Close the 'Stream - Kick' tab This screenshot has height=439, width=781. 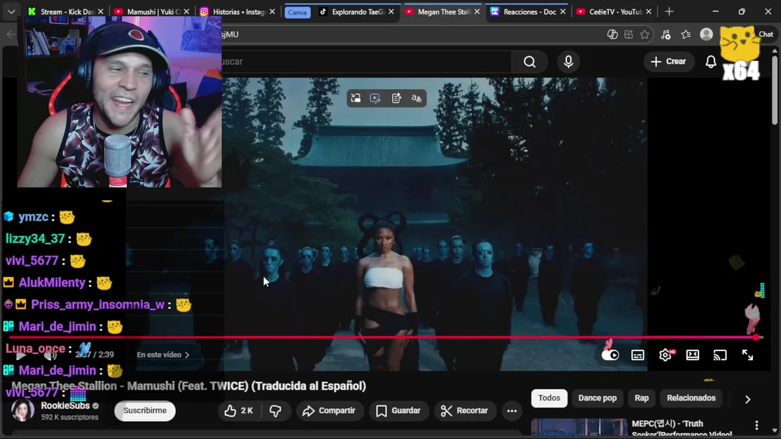[x=101, y=12]
